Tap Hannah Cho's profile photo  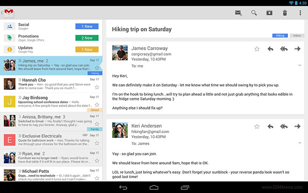tap(9, 84)
